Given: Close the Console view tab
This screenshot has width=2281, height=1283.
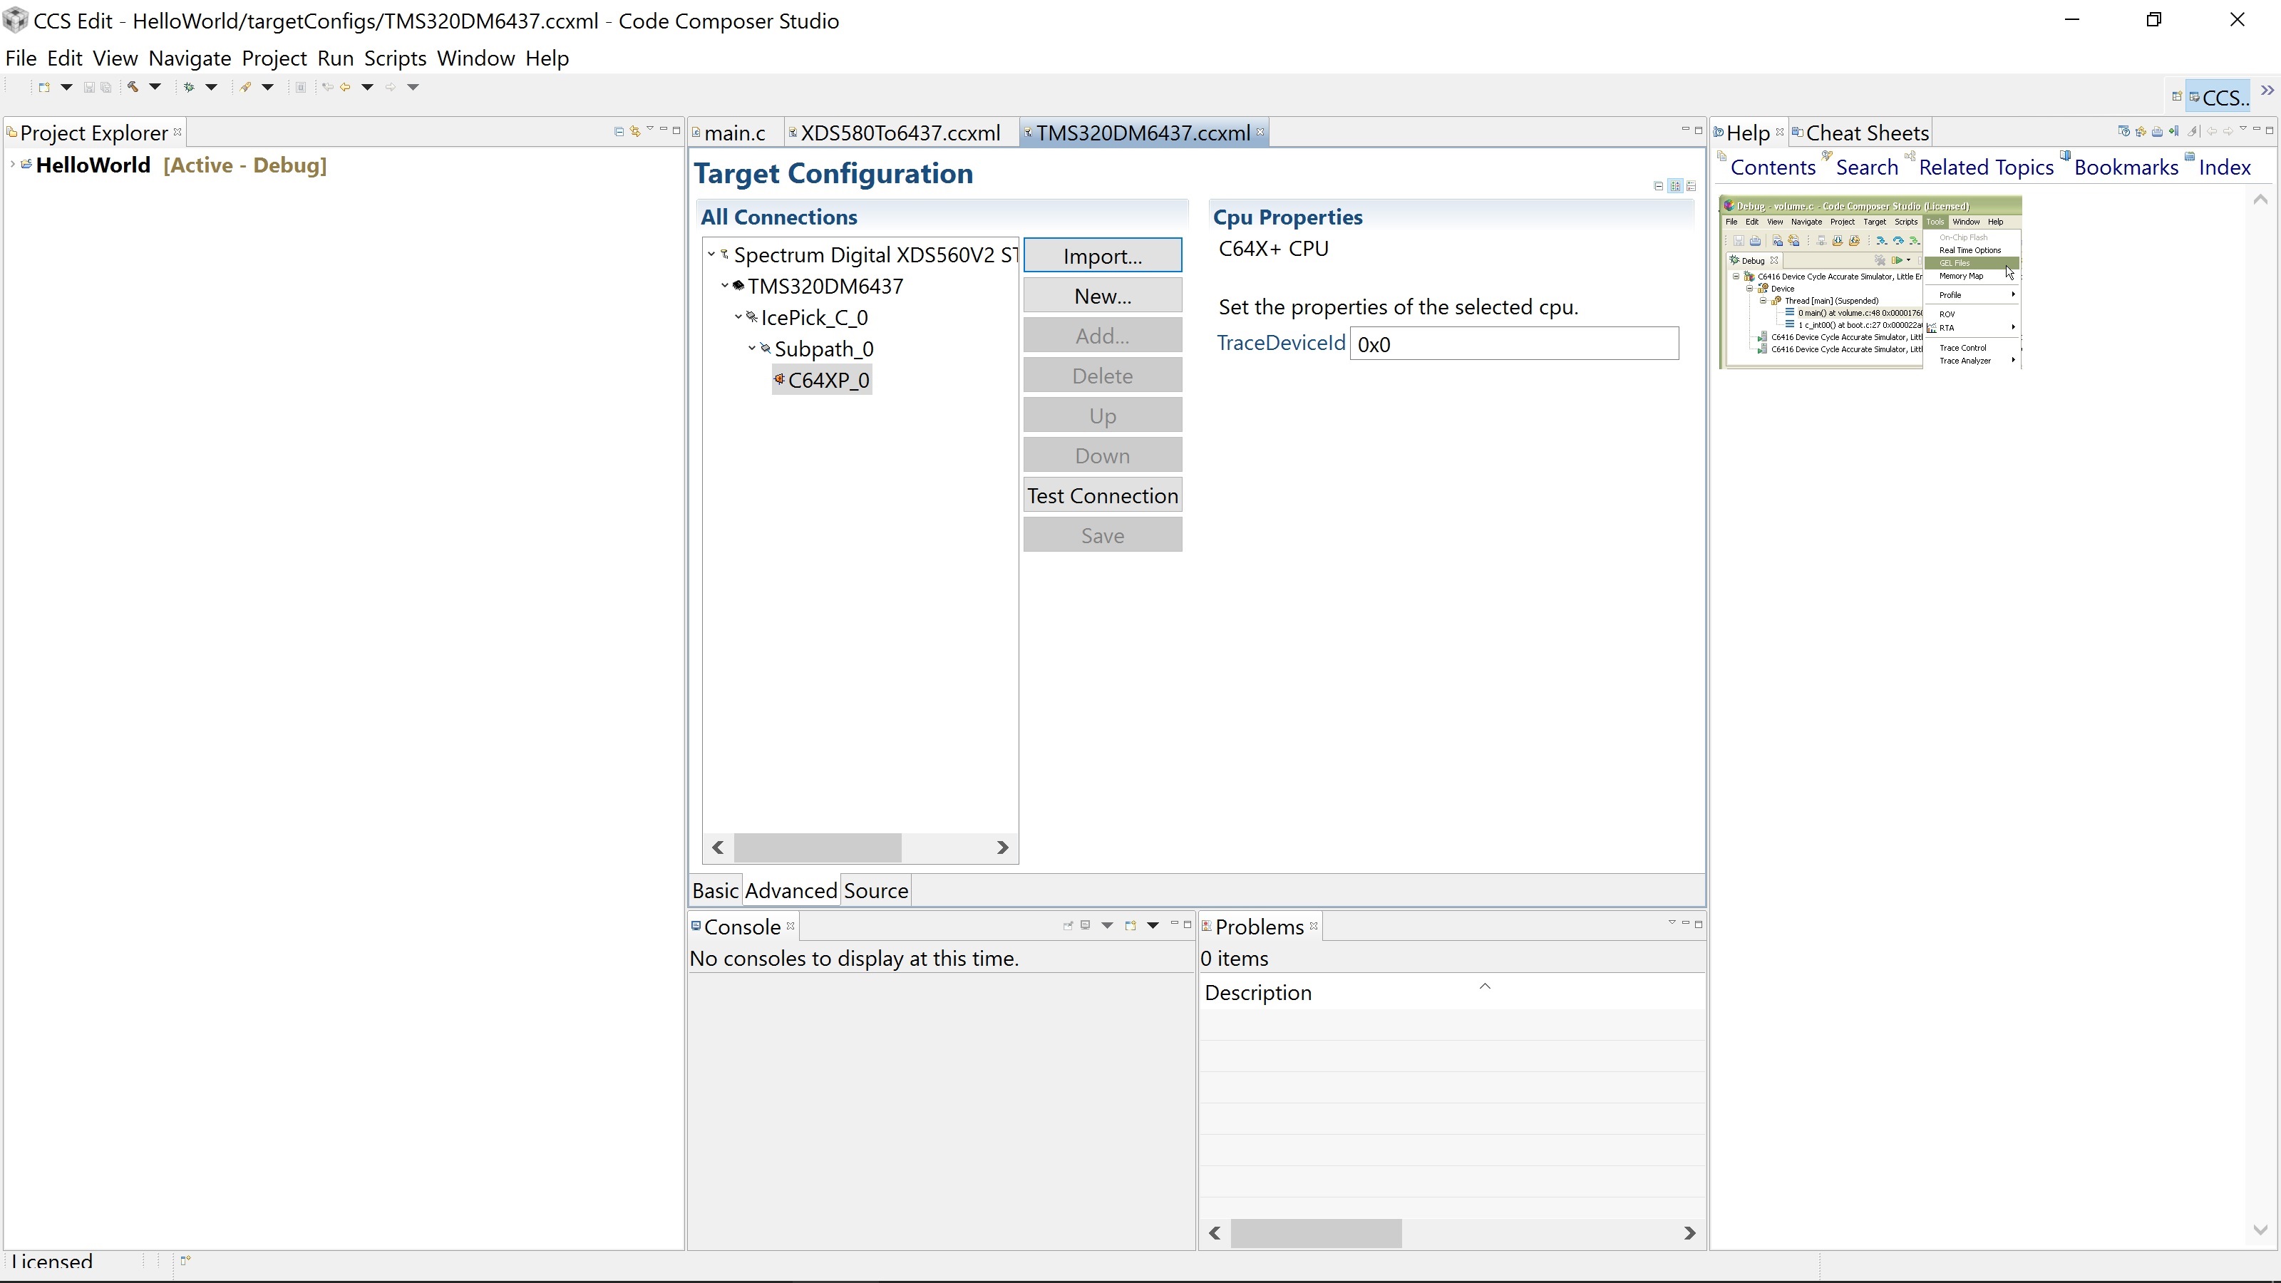Looking at the screenshot, I should click(791, 926).
